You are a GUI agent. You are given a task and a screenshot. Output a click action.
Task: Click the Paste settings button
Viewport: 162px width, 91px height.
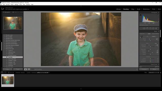tap(18, 69)
